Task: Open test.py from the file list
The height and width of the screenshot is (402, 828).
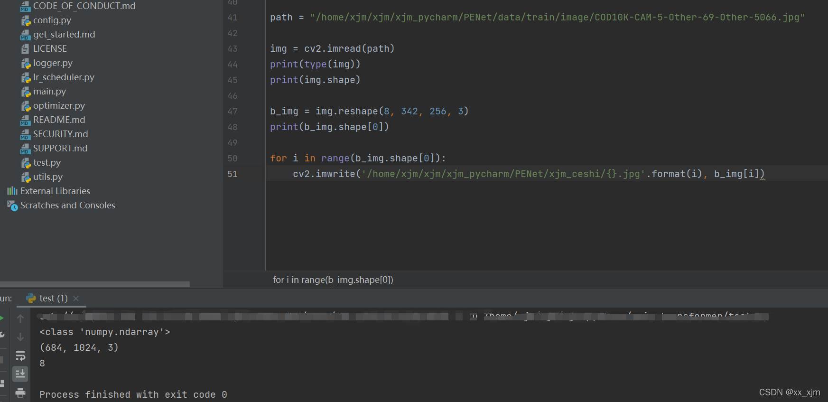Action: (47, 163)
